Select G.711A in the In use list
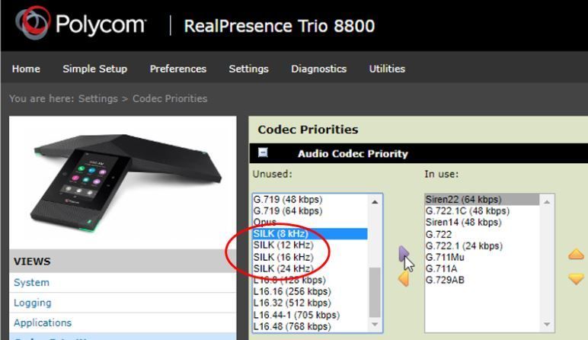 click(x=482, y=268)
